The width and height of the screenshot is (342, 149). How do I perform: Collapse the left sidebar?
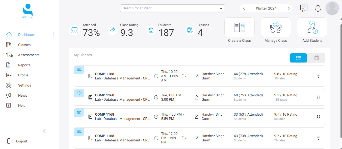click(44, 131)
